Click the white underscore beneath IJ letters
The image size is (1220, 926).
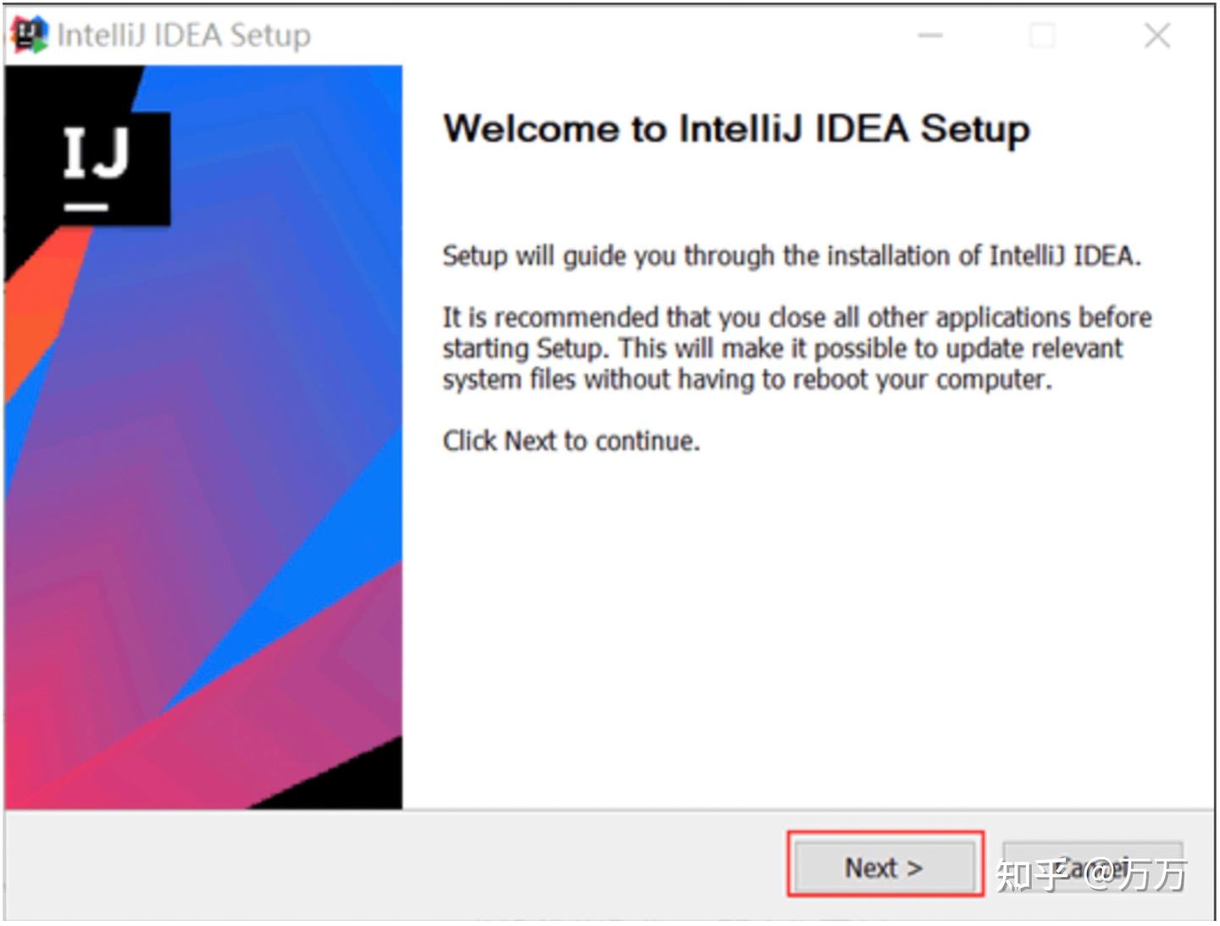coord(86,207)
